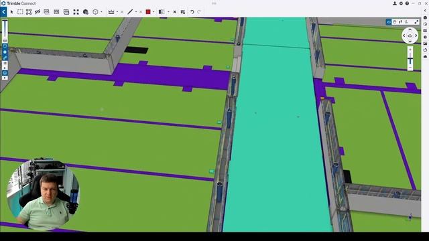The height and width of the screenshot is (241, 429).
Task: Click the black X reset icon in toolbar
Action: 174,12
